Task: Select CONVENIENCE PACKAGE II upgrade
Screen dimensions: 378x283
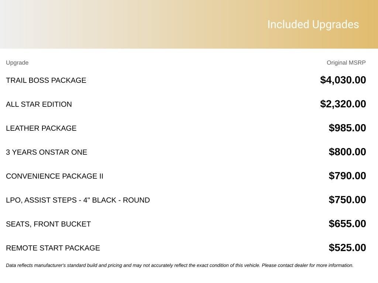Action: click(x=55, y=176)
